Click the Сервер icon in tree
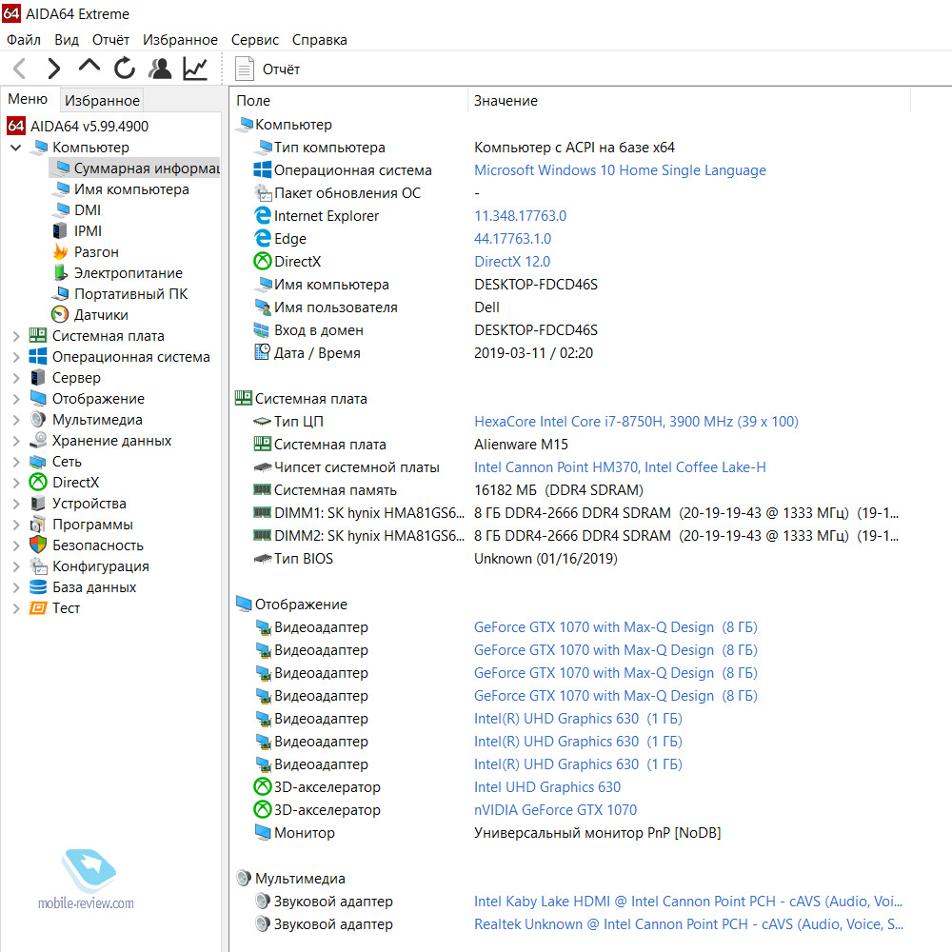952x952 pixels. 38,378
